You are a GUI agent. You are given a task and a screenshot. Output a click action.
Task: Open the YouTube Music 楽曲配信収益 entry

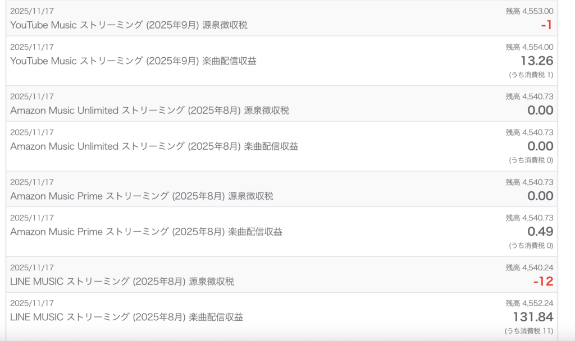point(133,61)
